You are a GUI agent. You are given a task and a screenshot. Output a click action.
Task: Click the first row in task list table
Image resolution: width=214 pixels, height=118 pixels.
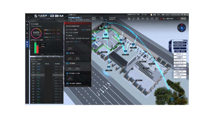[47, 67]
